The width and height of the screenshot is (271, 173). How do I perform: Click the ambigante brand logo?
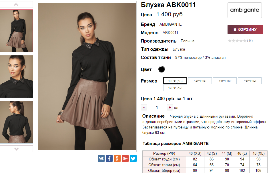point(244,10)
